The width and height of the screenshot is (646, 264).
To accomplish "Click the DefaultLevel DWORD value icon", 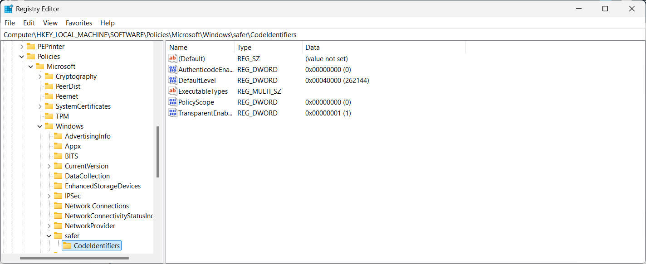I will (173, 81).
